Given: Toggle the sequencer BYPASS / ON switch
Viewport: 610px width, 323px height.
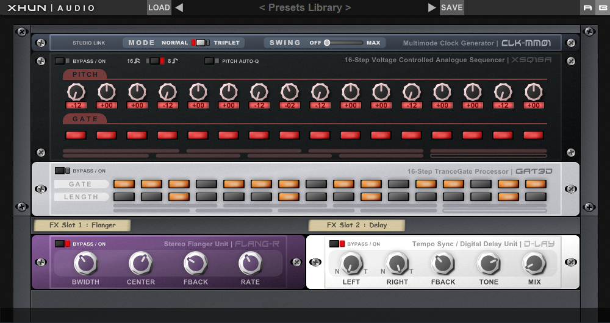Looking at the screenshot, I should (62, 61).
